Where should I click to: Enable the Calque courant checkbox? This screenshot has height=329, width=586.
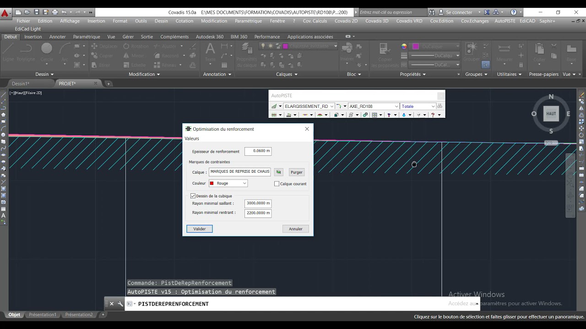[277, 184]
